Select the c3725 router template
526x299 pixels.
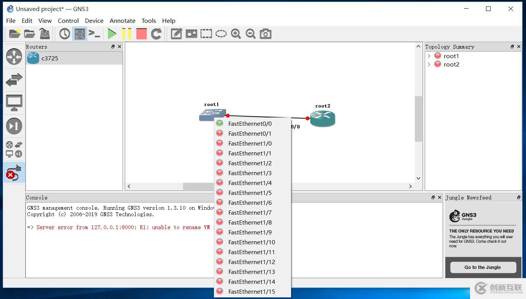(x=49, y=58)
